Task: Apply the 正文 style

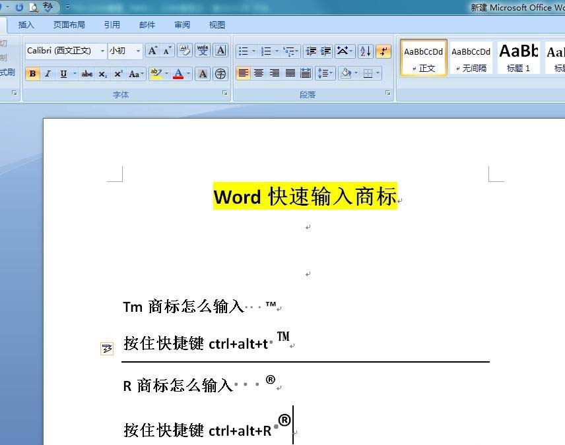Action: tap(423, 58)
